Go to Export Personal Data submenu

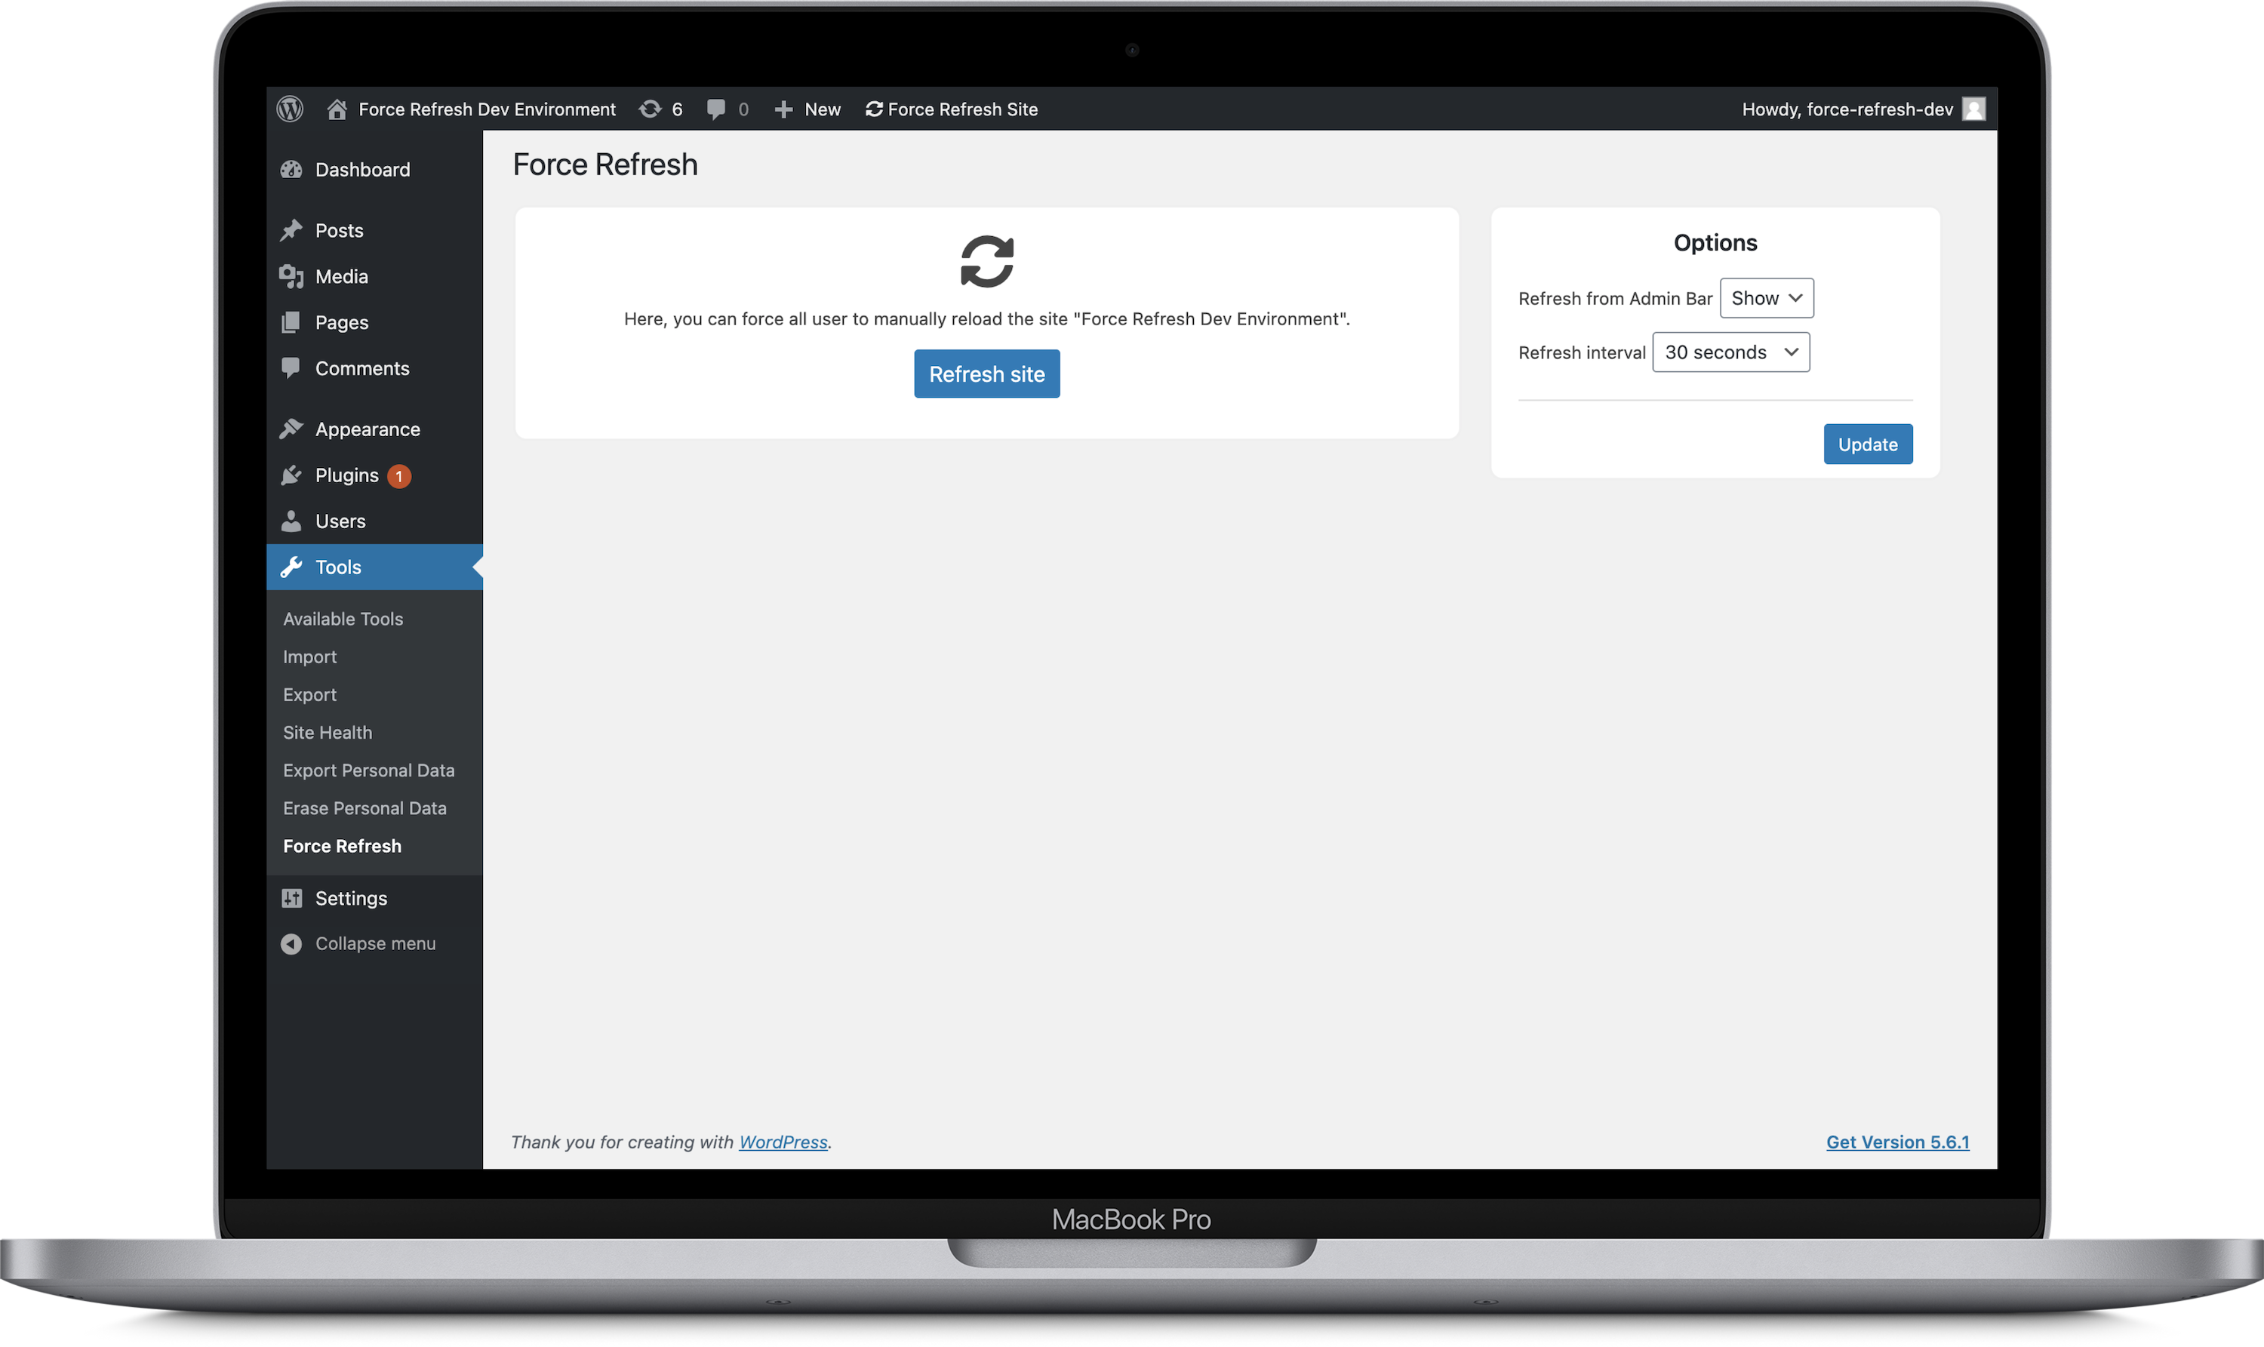pyautogui.click(x=368, y=770)
